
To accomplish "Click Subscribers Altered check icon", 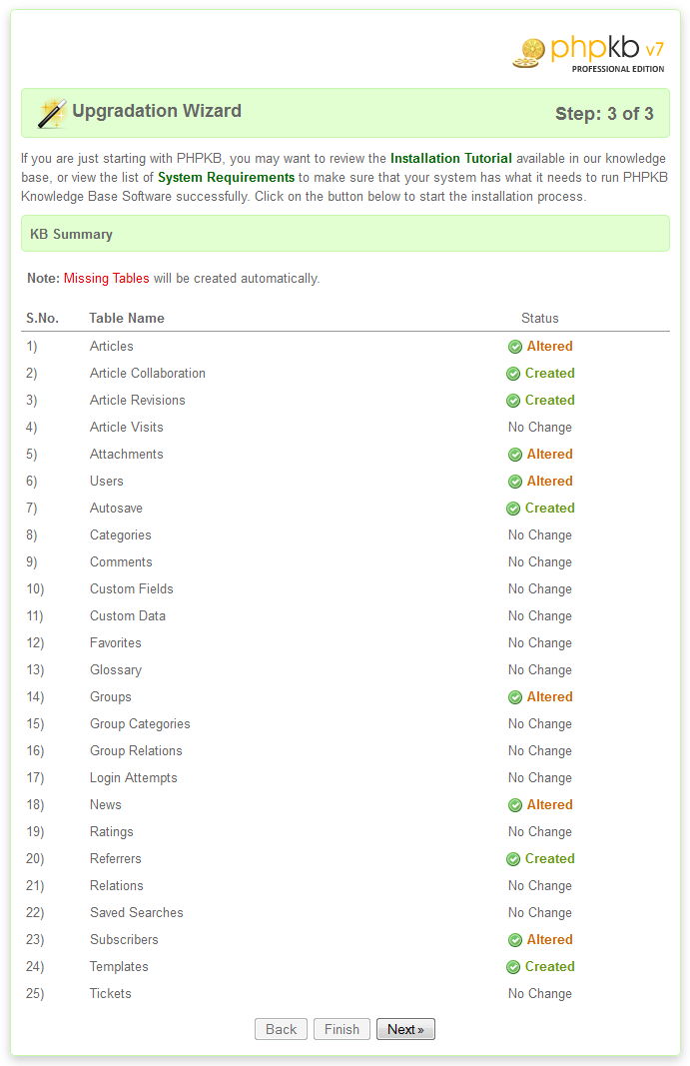I will point(515,940).
